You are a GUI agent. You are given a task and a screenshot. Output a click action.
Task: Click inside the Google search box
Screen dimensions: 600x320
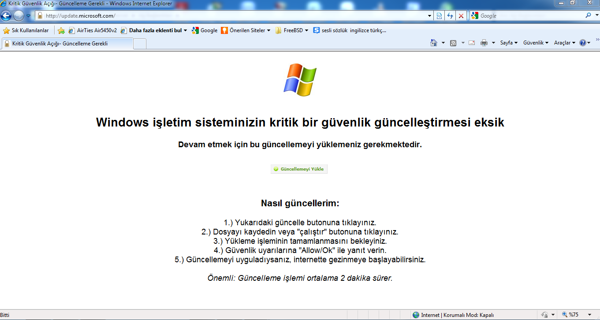click(531, 15)
